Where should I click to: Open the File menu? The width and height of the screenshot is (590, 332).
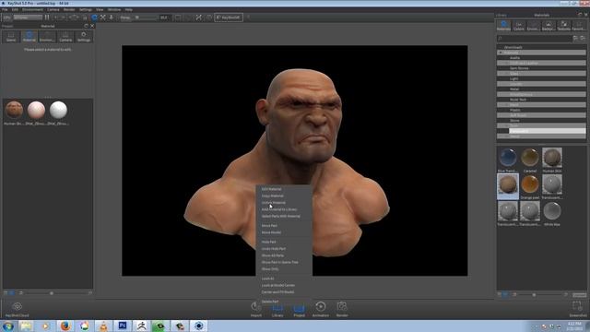point(5,9)
